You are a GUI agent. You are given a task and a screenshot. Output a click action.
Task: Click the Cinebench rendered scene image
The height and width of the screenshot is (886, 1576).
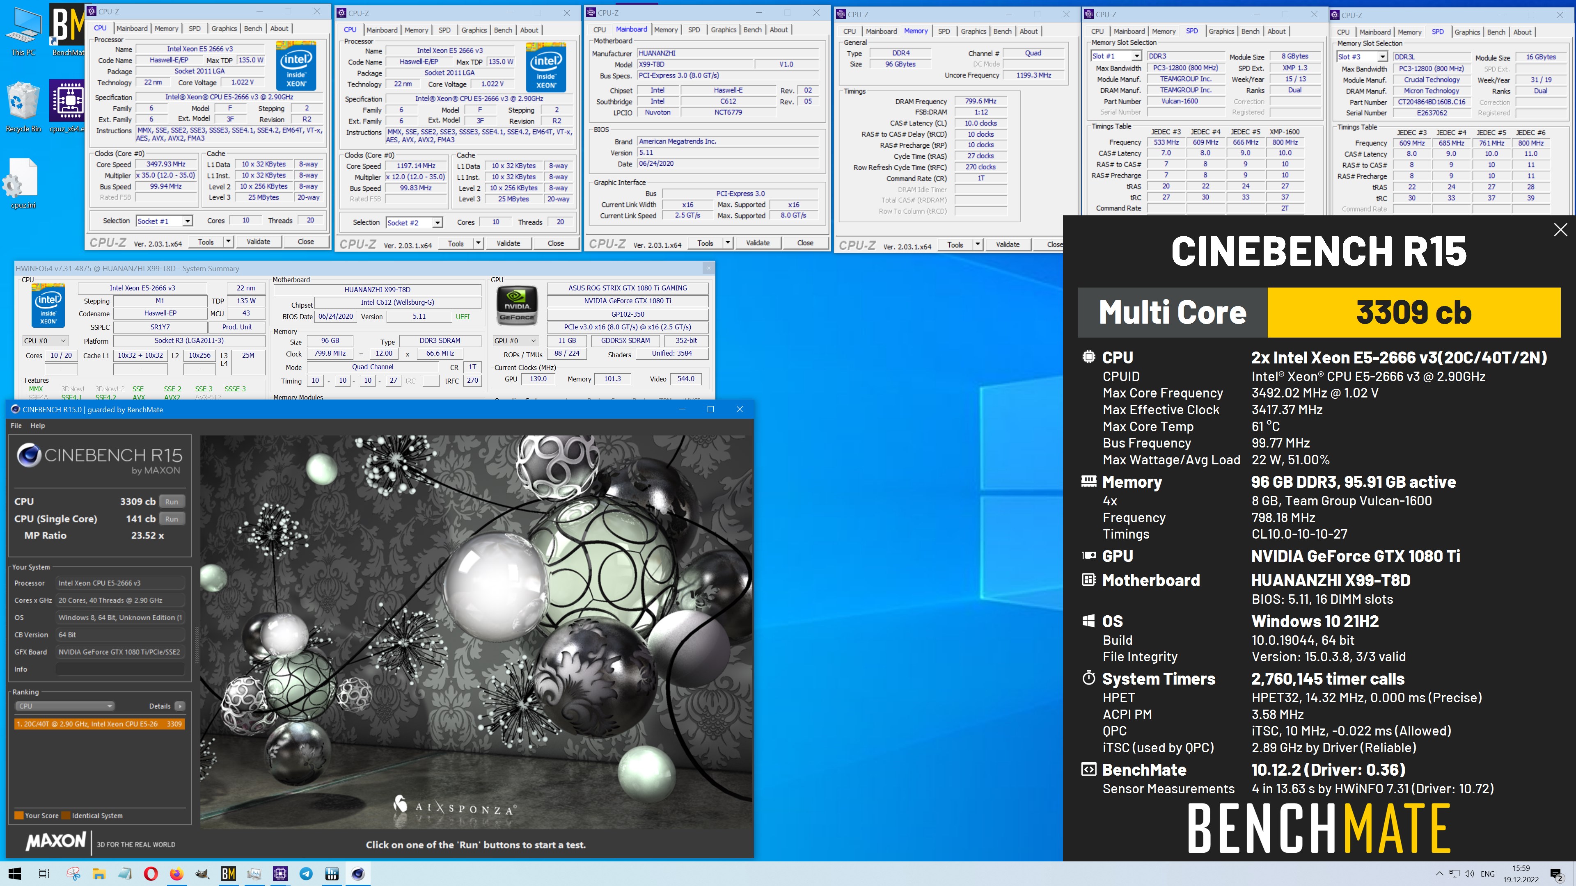(x=476, y=632)
